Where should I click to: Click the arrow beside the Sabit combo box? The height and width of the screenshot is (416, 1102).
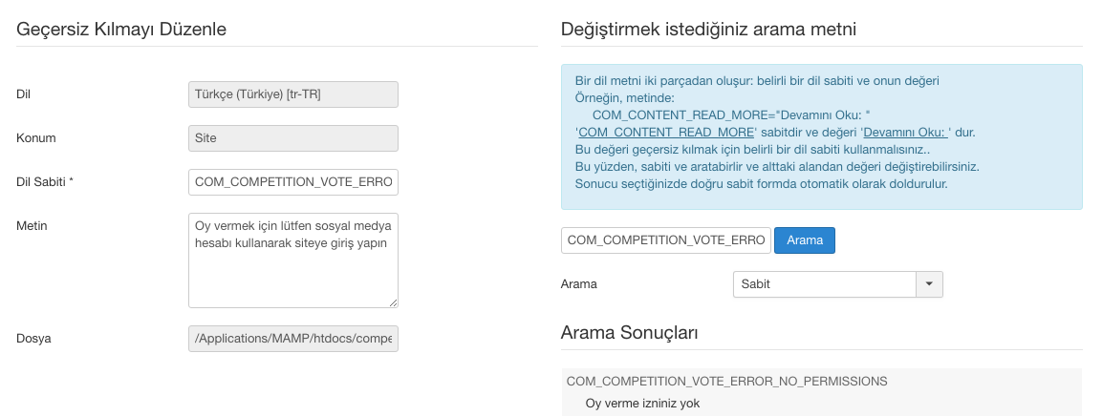(x=930, y=284)
